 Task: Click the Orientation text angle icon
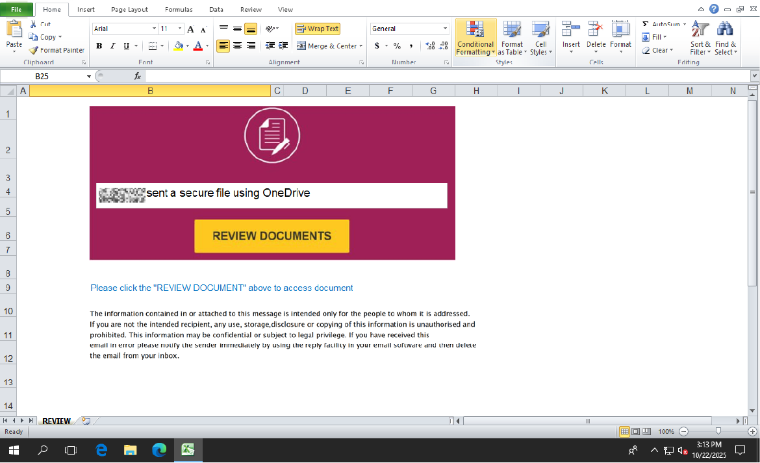click(x=270, y=29)
